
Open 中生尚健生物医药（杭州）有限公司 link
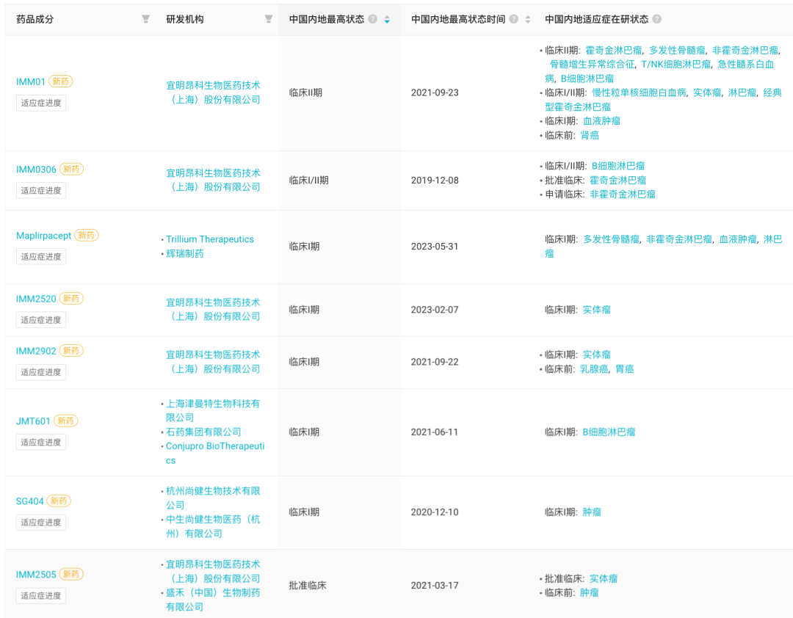click(x=213, y=526)
